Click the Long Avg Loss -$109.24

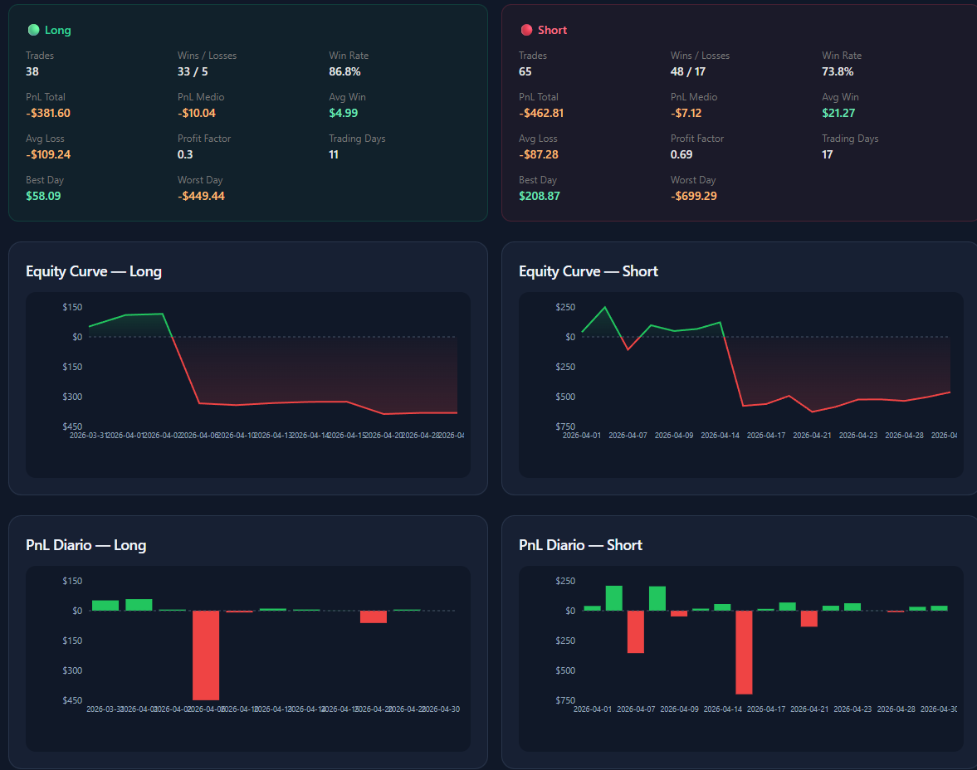point(48,154)
